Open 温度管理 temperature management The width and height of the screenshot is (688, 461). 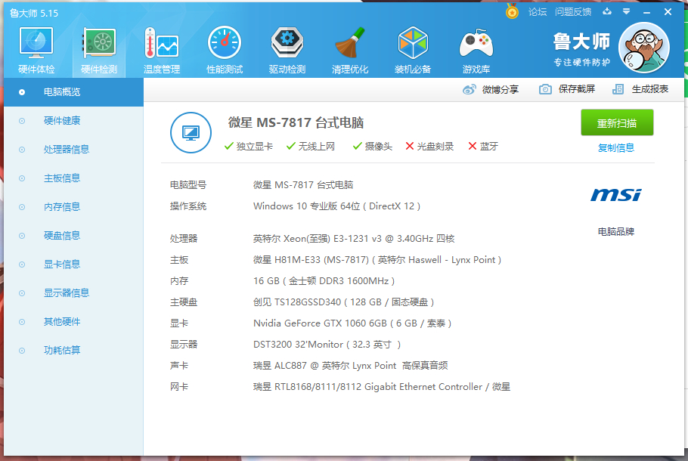(162, 51)
